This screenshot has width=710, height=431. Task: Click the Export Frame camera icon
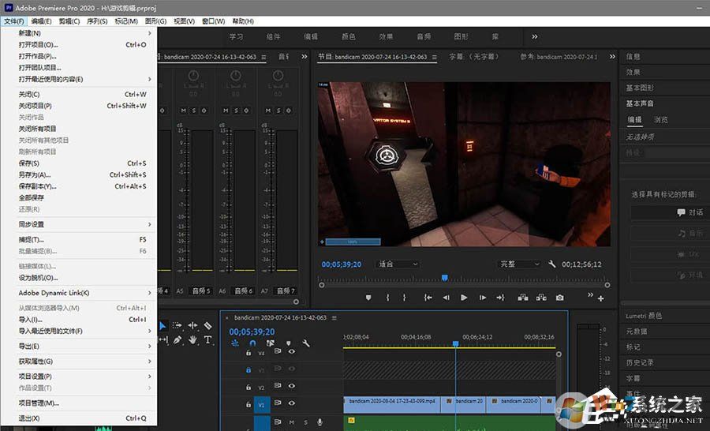(559, 298)
